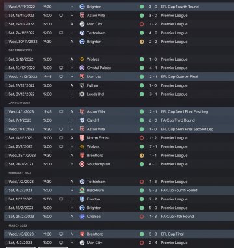This screenshot has height=248, width=234.
Task: Select the Wed, 14/12/2022 fixture row date
Action: [x=23, y=77]
